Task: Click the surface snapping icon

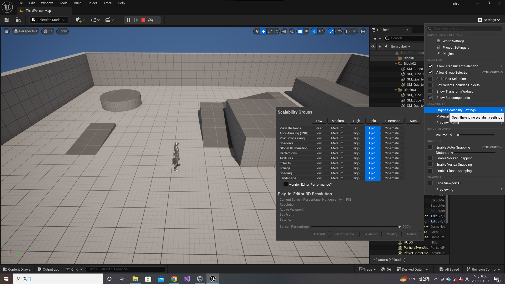Action: pyautogui.click(x=292, y=31)
